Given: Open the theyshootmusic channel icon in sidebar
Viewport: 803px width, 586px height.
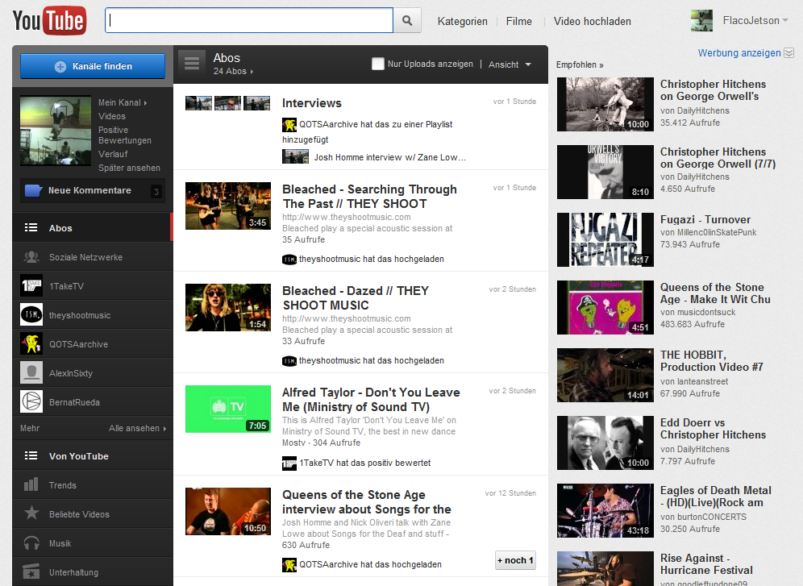Looking at the screenshot, I should [31, 315].
